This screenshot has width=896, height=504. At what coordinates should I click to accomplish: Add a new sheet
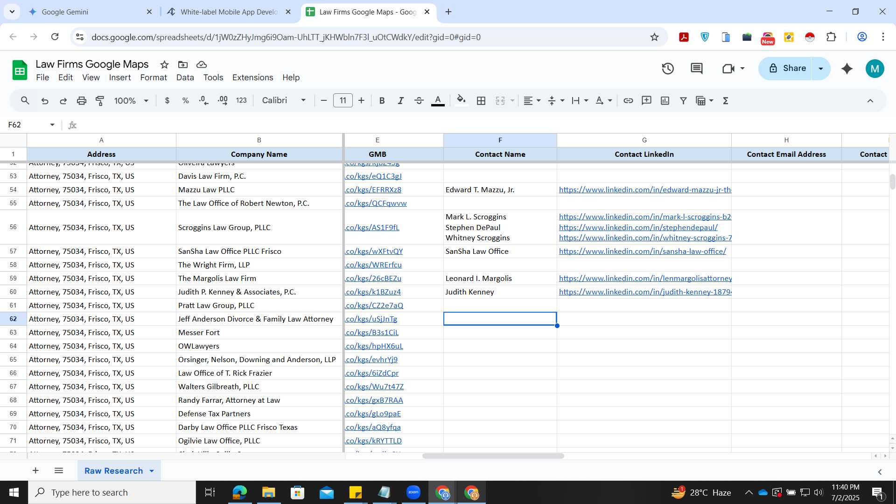[35, 470]
